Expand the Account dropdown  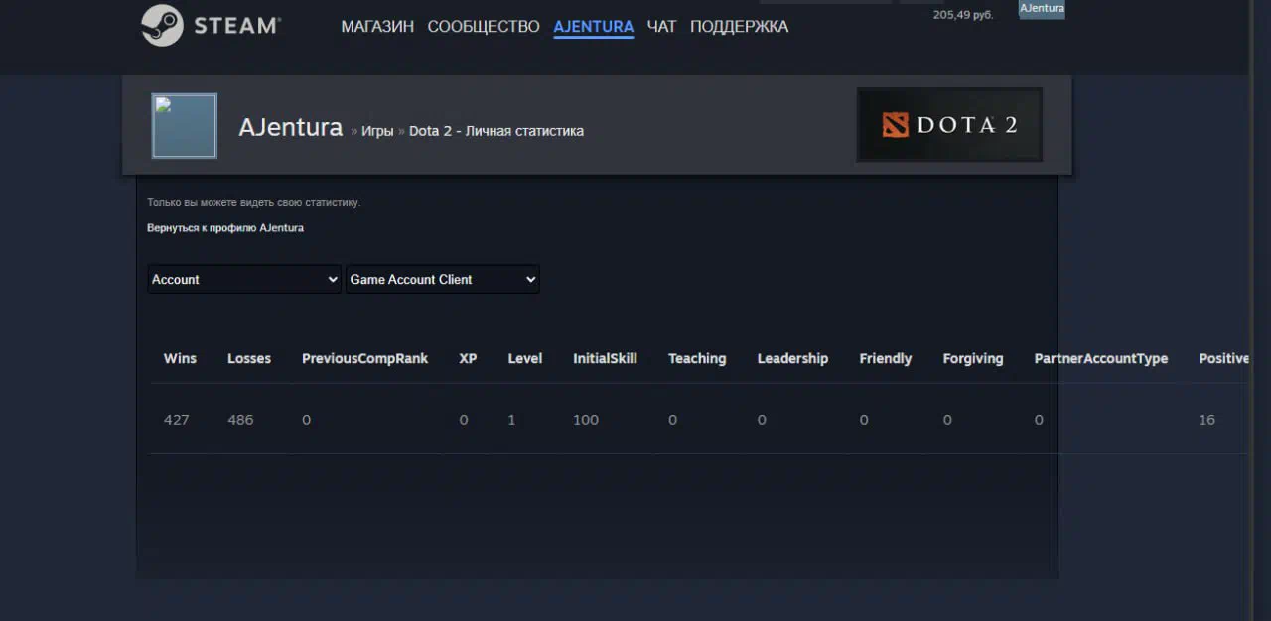[x=244, y=279]
